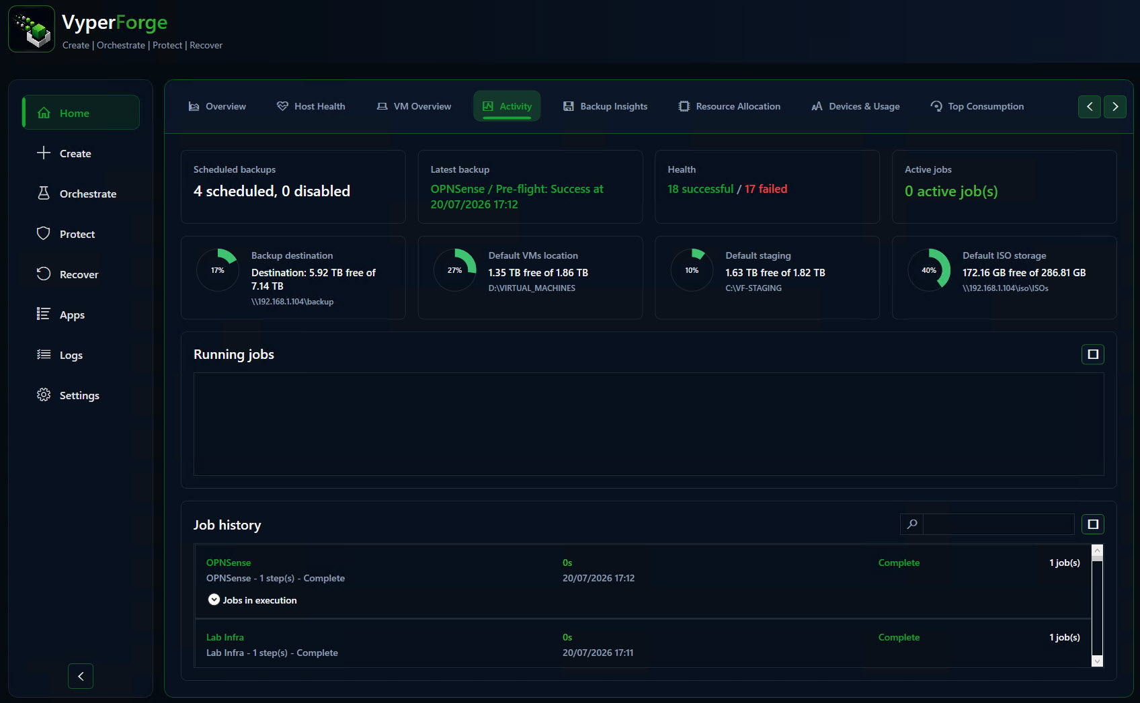Click the Job history scrollbar up arrow

(x=1097, y=550)
